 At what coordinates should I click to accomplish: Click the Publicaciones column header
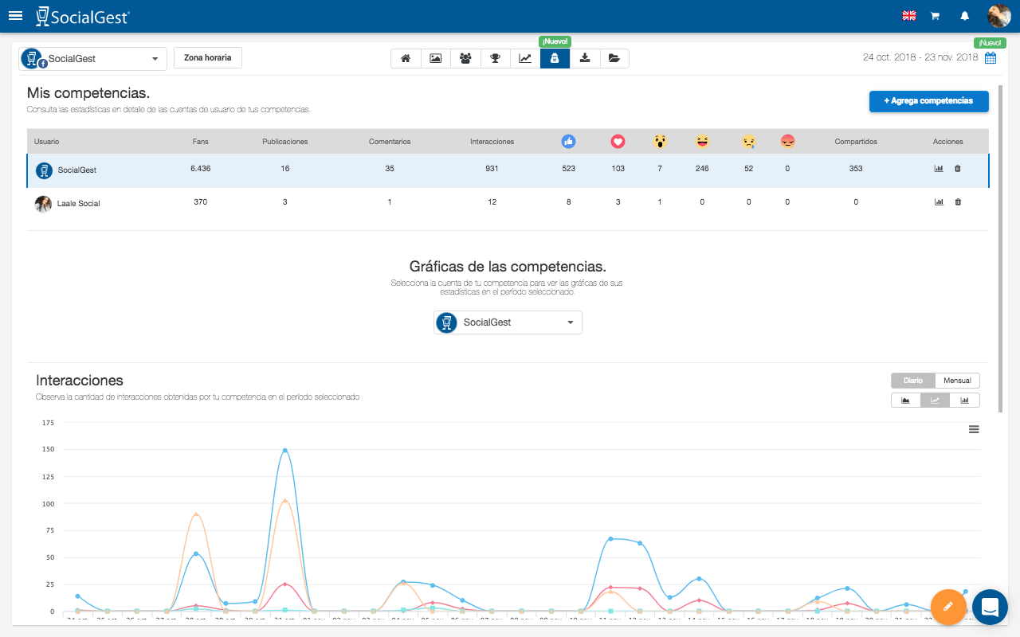(285, 142)
